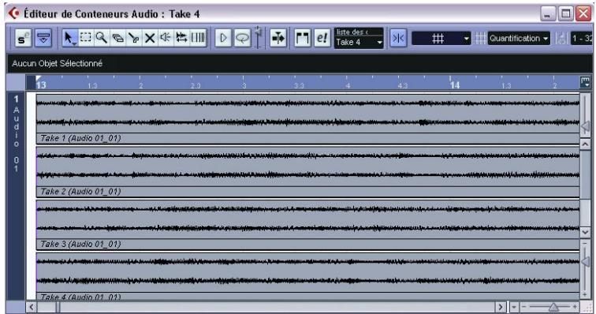Click bar 13 in the ruler
596x314 pixels.
coord(41,84)
